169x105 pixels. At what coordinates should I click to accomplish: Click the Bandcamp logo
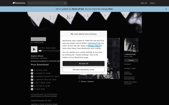click(x=19, y=3)
